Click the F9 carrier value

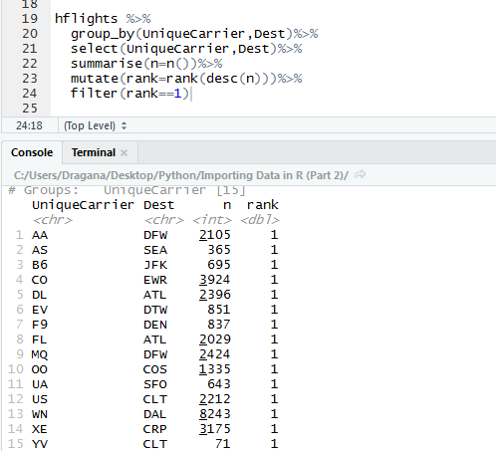point(40,325)
